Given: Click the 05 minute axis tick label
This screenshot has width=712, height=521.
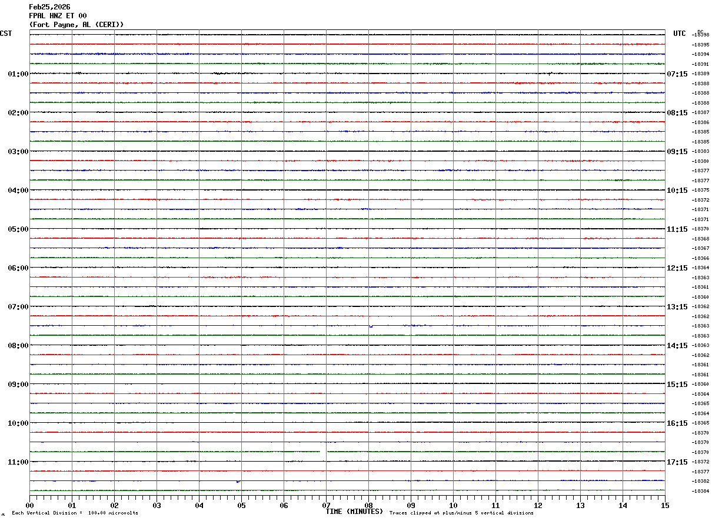Looking at the screenshot, I should point(241,505).
